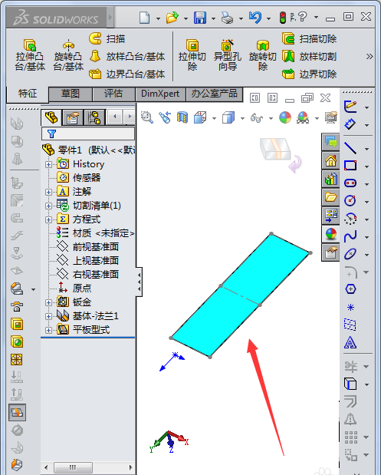Select the Spline sketch tool

coord(350,236)
